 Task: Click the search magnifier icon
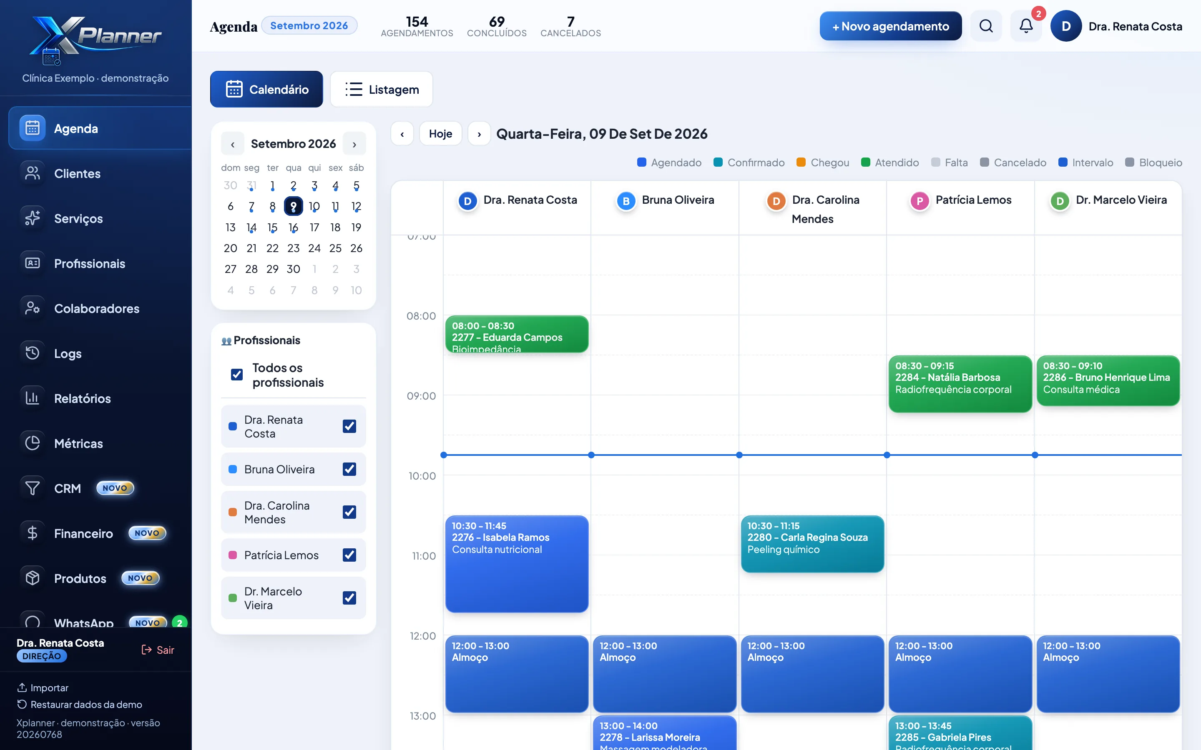(x=986, y=26)
